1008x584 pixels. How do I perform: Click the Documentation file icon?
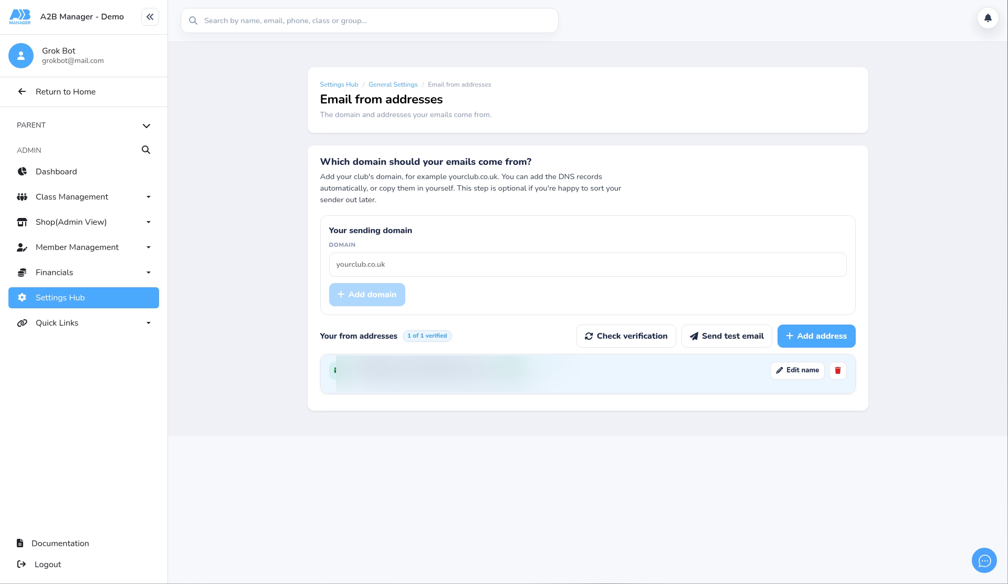[20, 543]
